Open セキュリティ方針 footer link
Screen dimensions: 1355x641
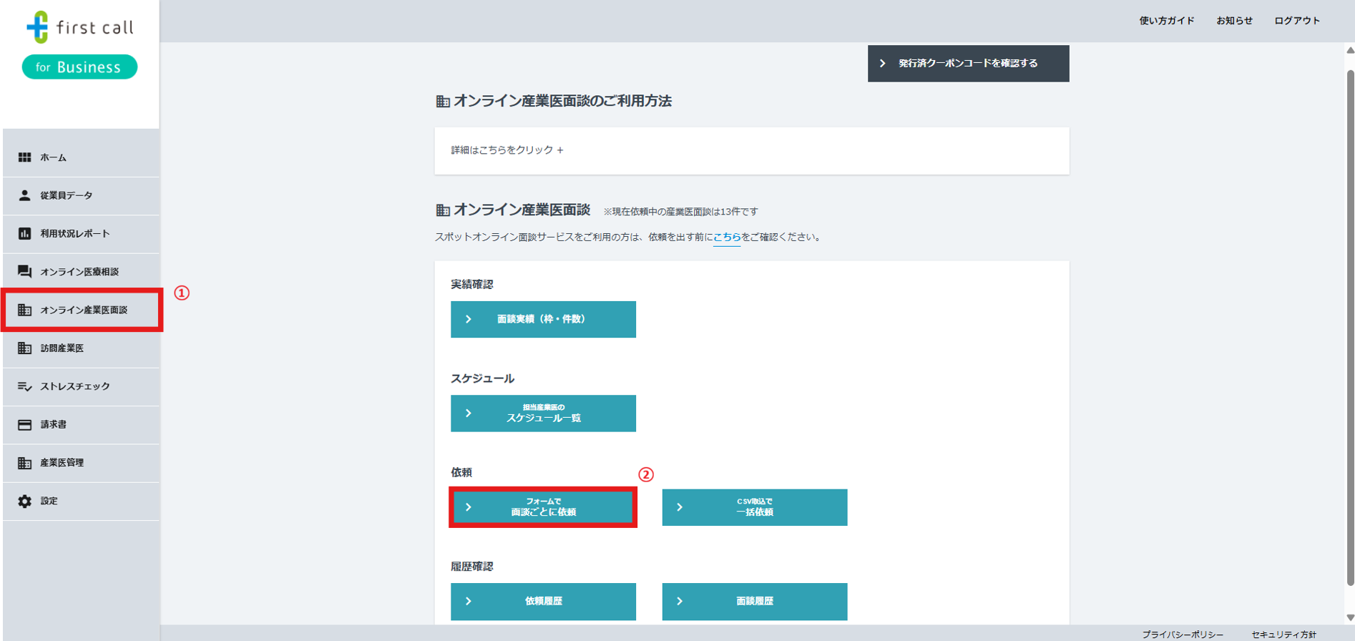1283,635
